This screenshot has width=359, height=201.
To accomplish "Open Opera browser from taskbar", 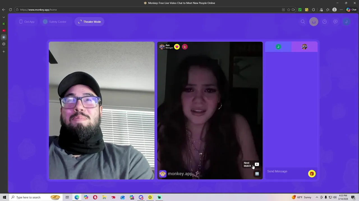I will pyautogui.click(x=95, y=197).
